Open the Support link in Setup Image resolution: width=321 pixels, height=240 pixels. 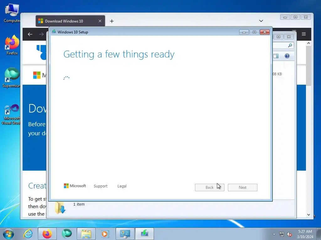point(101,186)
